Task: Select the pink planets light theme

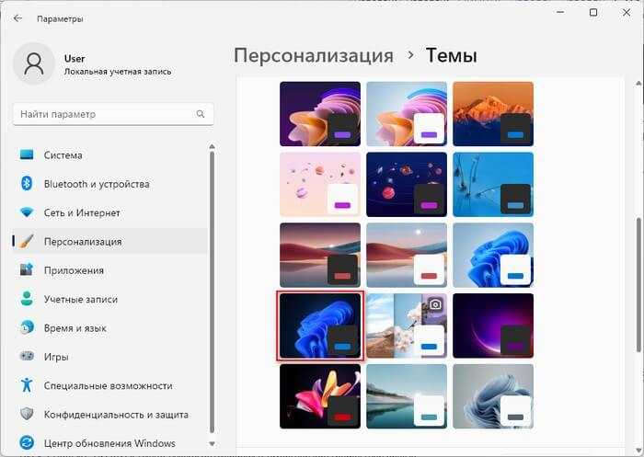Action: coord(320,184)
